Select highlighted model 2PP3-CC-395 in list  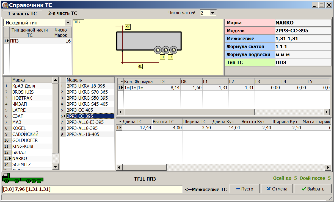tap(90, 116)
